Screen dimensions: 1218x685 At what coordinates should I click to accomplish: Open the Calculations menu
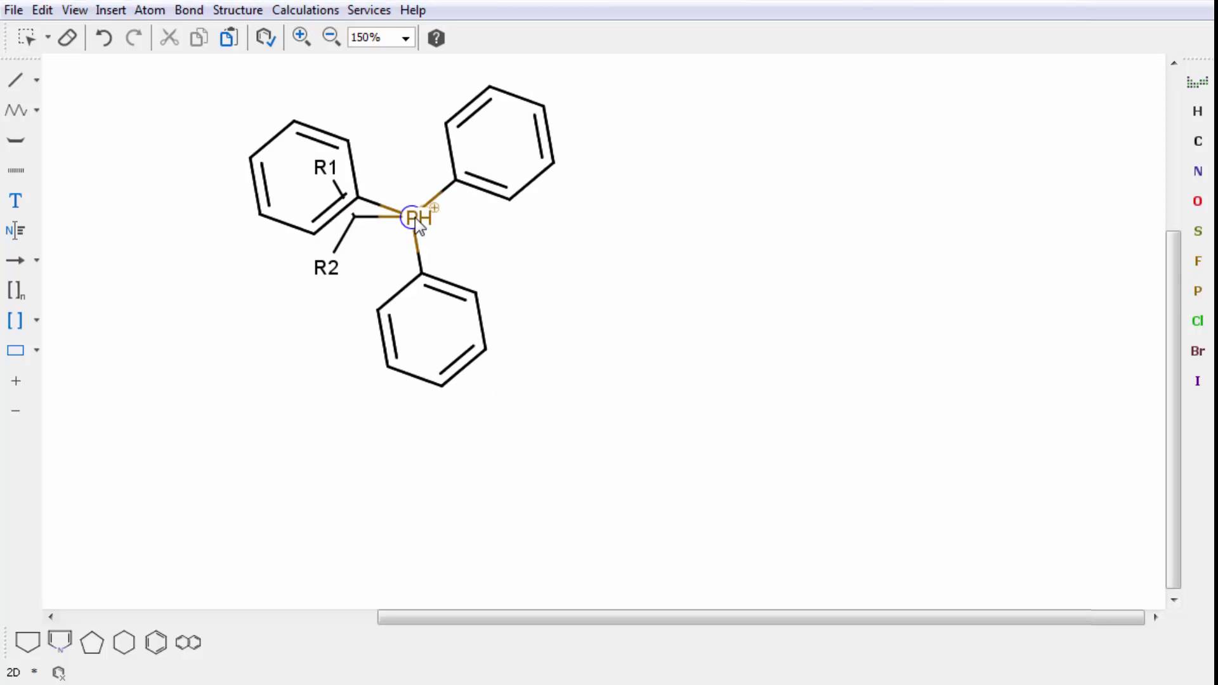pyautogui.click(x=305, y=10)
